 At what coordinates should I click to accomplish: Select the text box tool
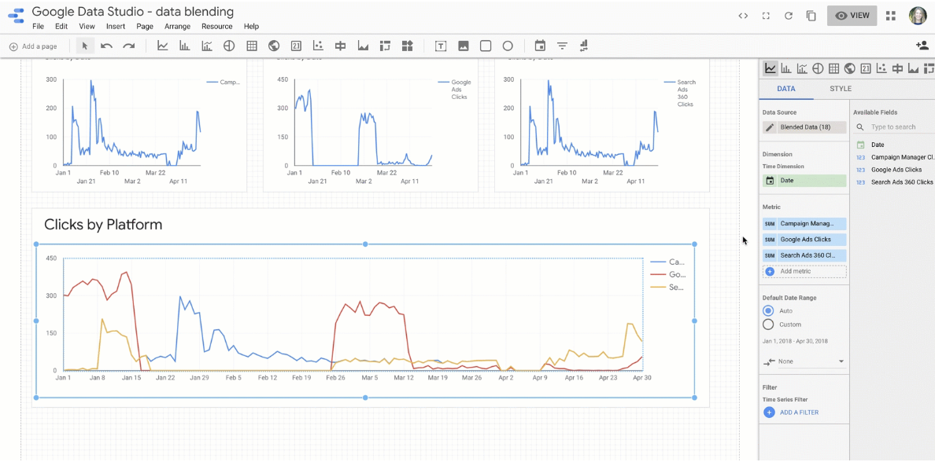pyautogui.click(x=441, y=46)
